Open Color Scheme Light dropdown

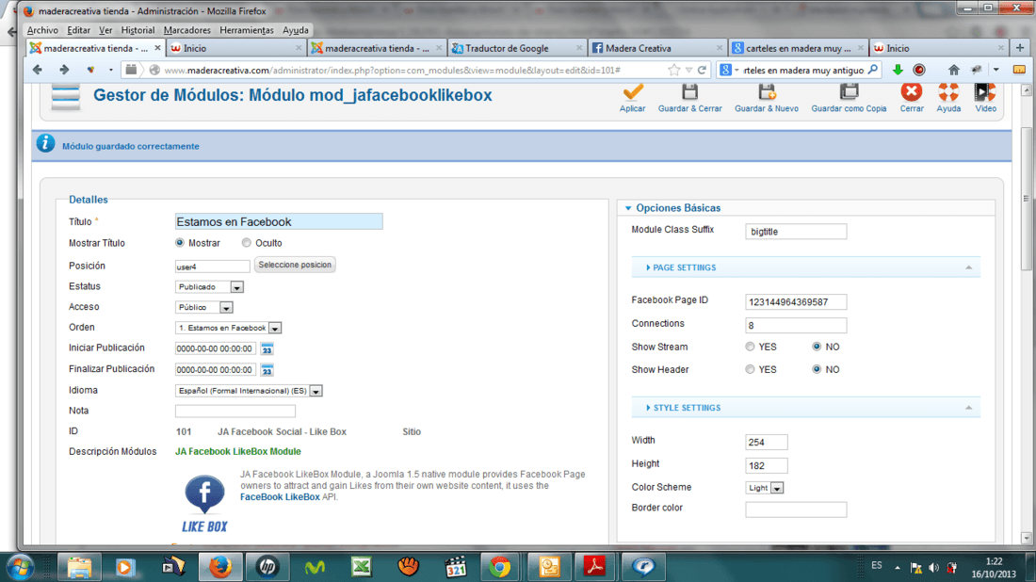765,488
